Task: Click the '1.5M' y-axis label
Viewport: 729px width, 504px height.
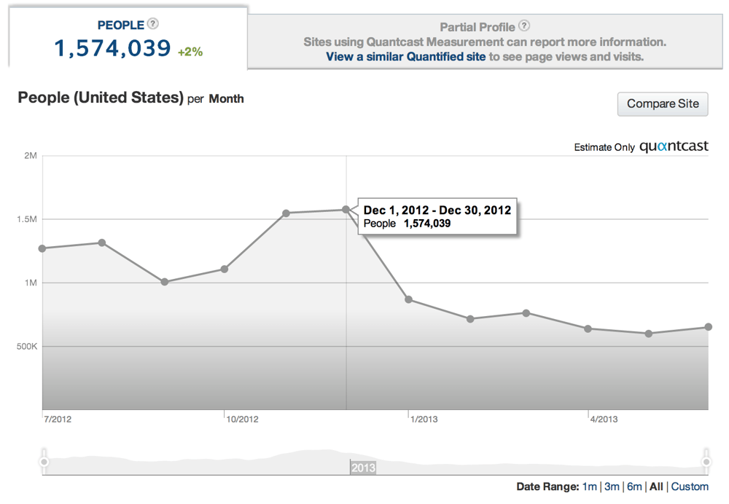Action: click(27, 219)
